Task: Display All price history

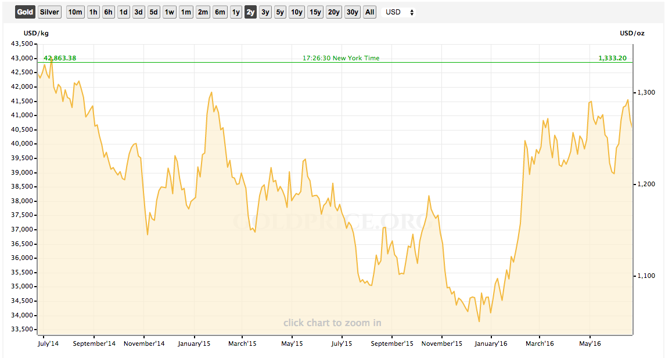Action: tap(370, 12)
